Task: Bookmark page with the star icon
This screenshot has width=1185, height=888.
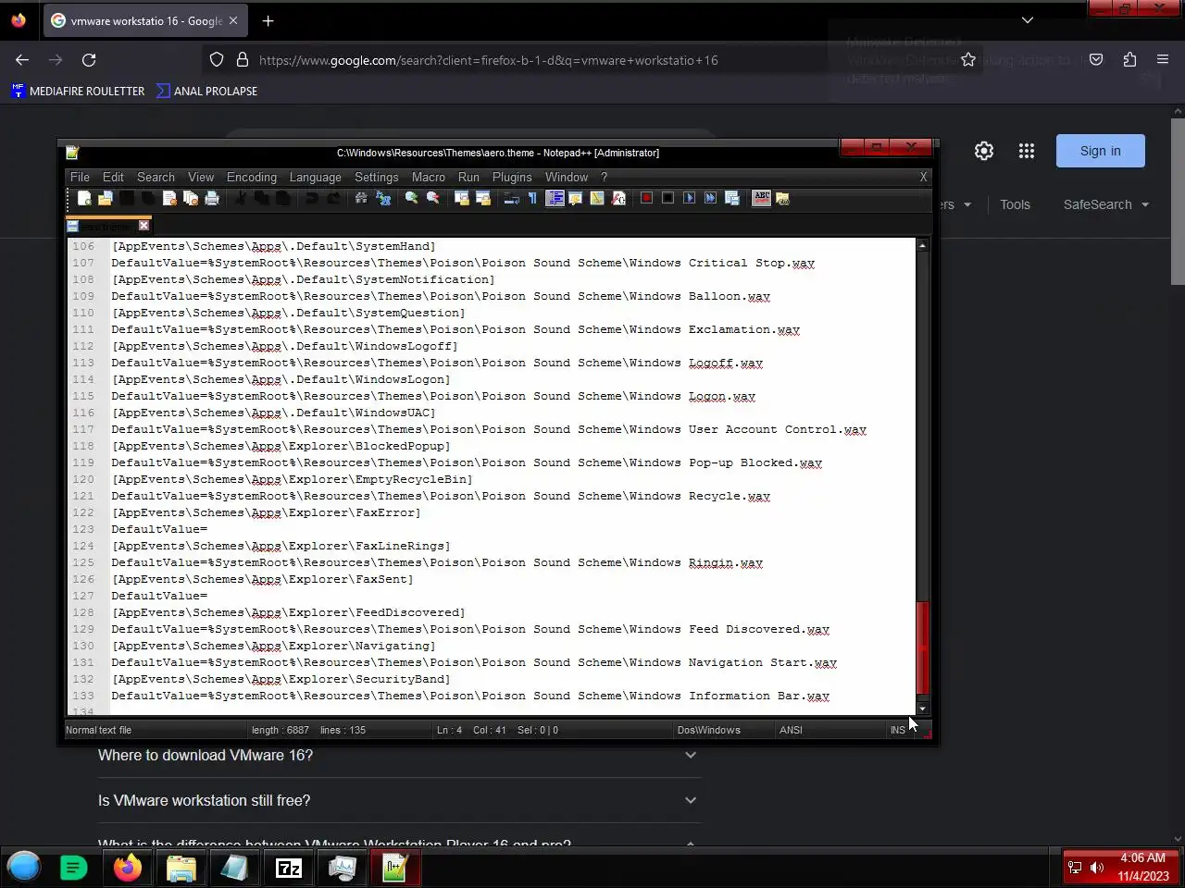Action: (968, 59)
